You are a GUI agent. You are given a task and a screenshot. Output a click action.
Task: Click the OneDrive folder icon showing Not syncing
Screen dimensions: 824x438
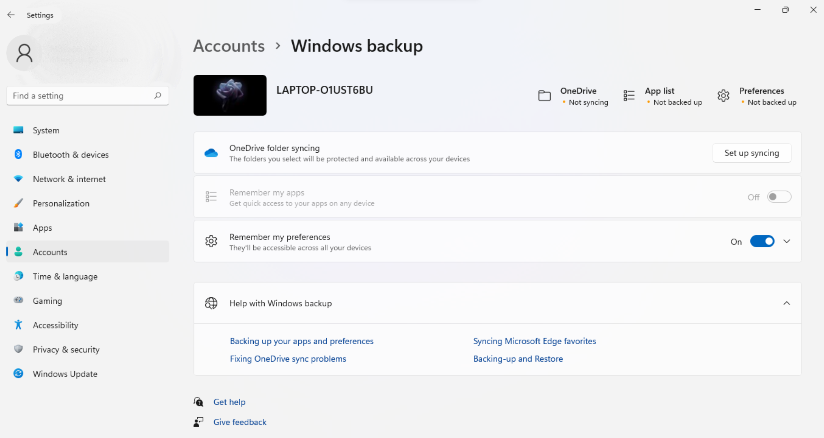544,95
